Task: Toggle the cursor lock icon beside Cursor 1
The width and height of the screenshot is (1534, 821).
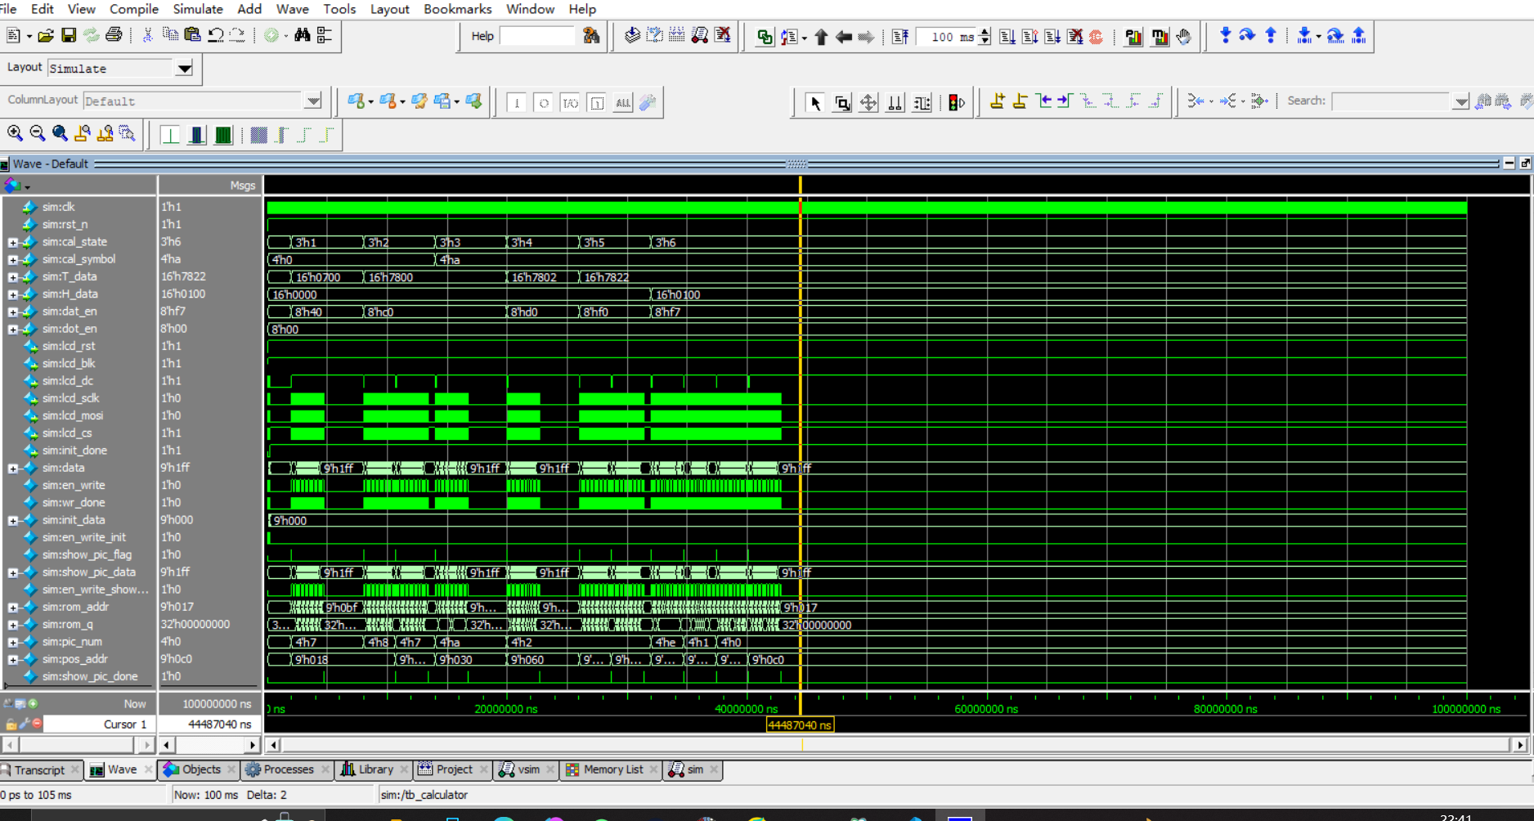Action: click(x=11, y=724)
